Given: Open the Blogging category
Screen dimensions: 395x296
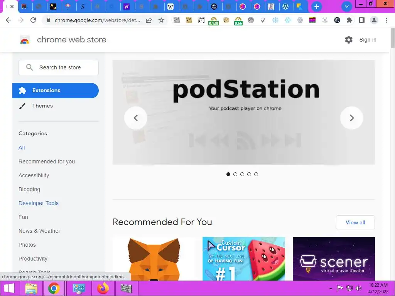Looking at the screenshot, I should [x=29, y=189].
